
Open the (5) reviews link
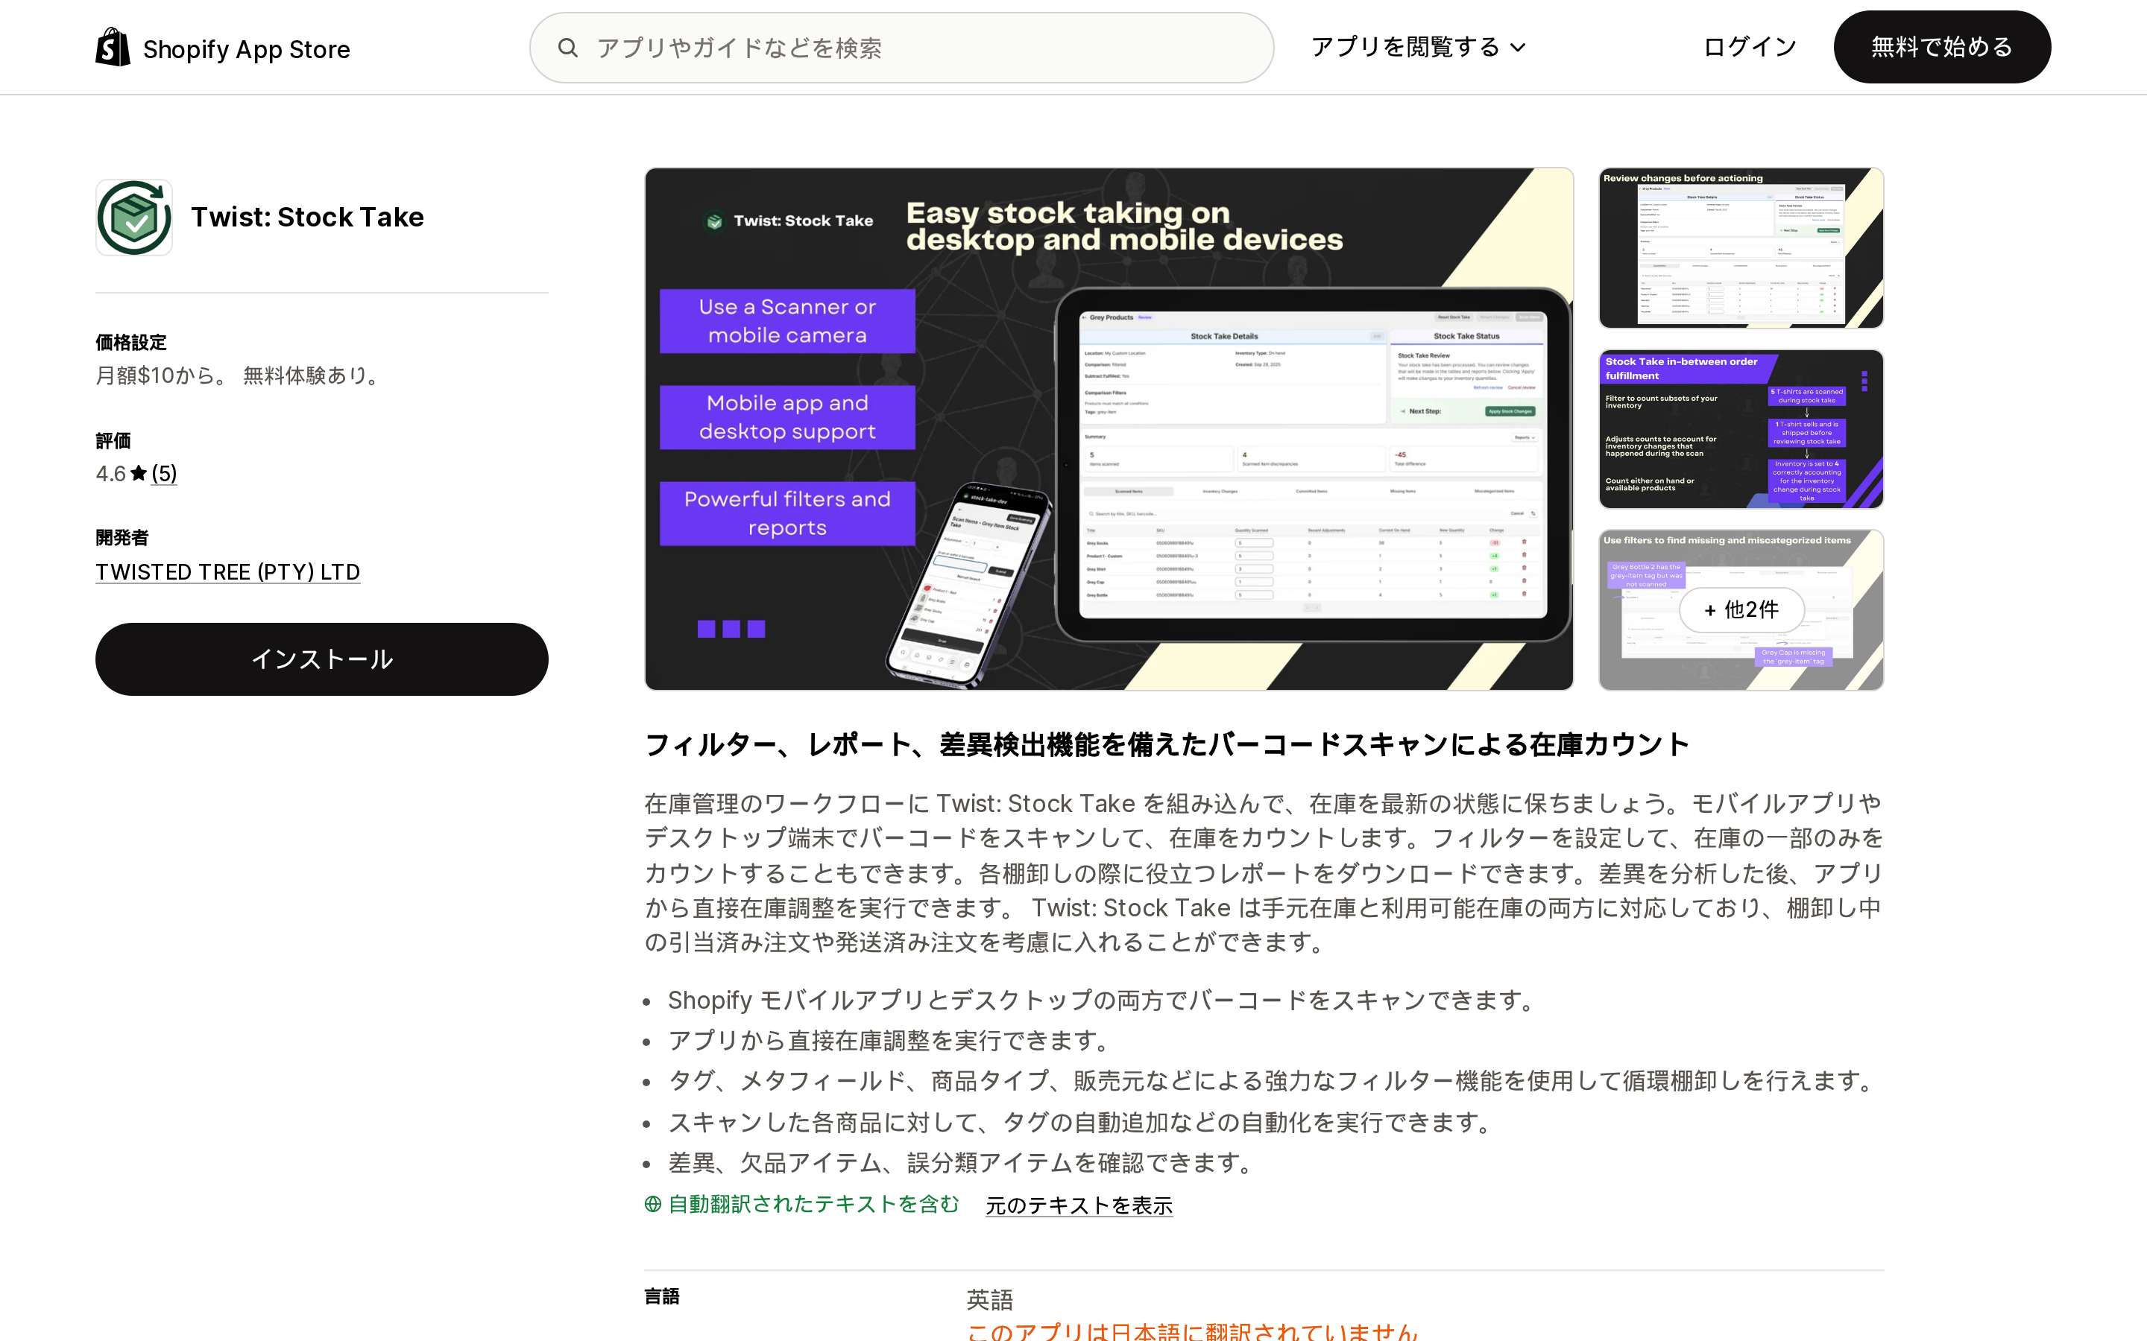[164, 474]
